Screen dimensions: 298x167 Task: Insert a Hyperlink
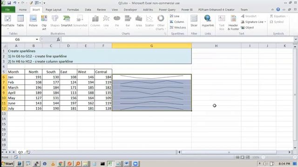click(208, 21)
